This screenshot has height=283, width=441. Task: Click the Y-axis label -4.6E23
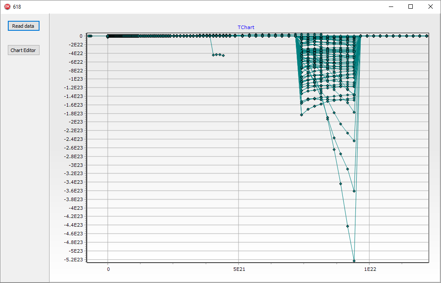click(74, 234)
